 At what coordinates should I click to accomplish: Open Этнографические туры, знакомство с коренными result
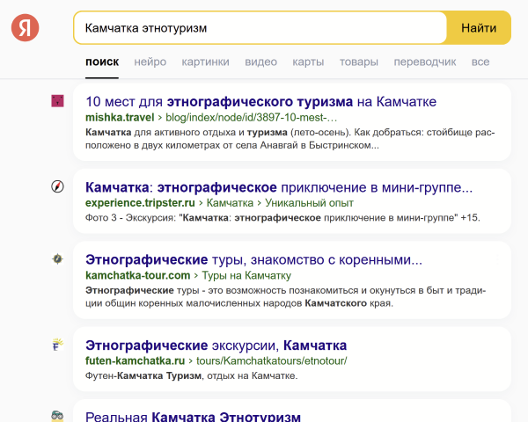(253, 259)
